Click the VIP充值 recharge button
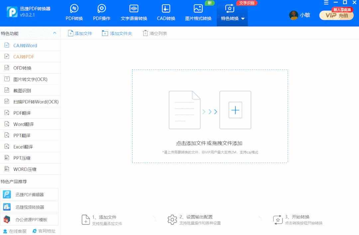The image size is (359, 235). pos(336,15)
